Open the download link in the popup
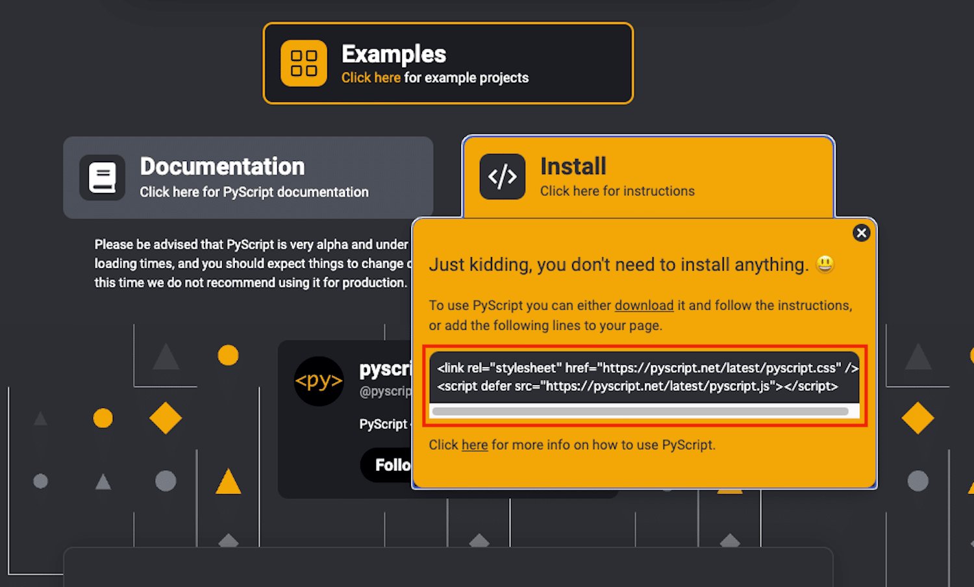This screenshot has height=587, width=974. 644,305
